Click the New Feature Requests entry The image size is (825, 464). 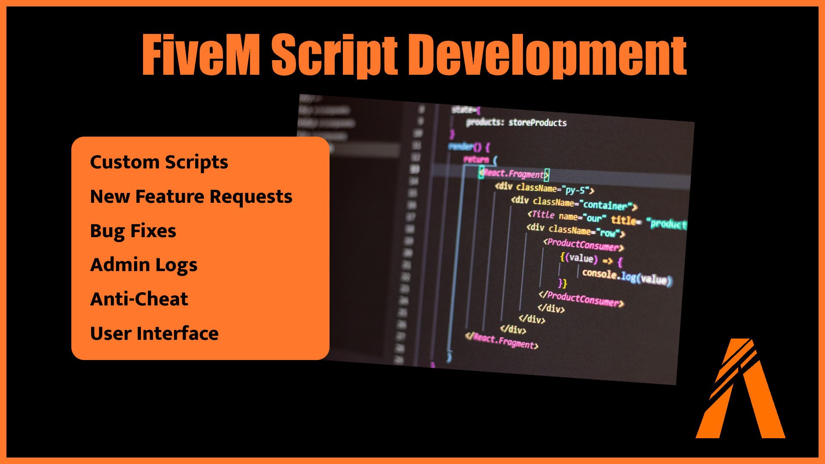tap(191, 196)
